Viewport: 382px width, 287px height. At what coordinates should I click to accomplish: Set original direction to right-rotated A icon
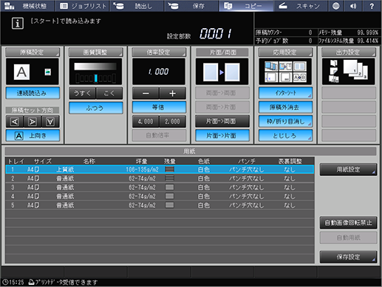pos(33,121)
